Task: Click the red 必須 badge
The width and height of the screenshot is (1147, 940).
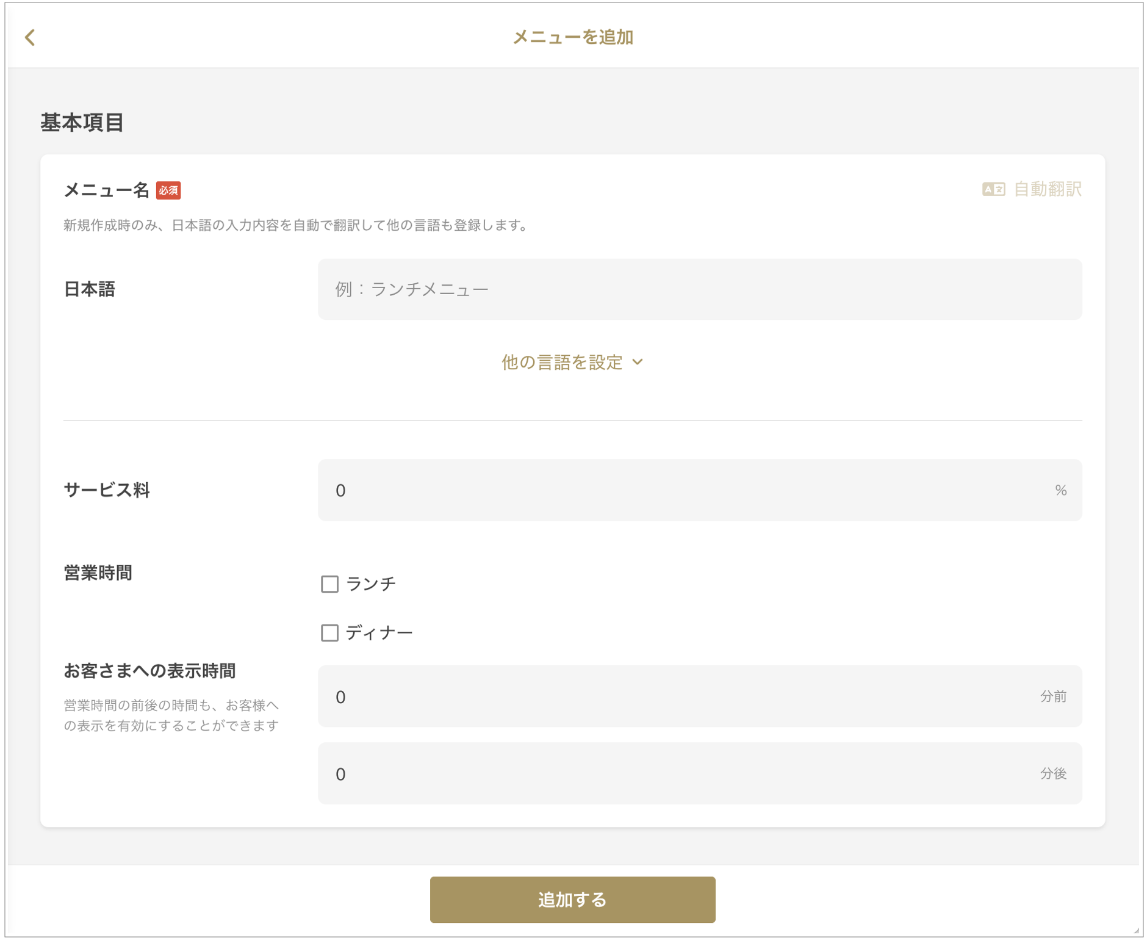Action: click(168, 190)
